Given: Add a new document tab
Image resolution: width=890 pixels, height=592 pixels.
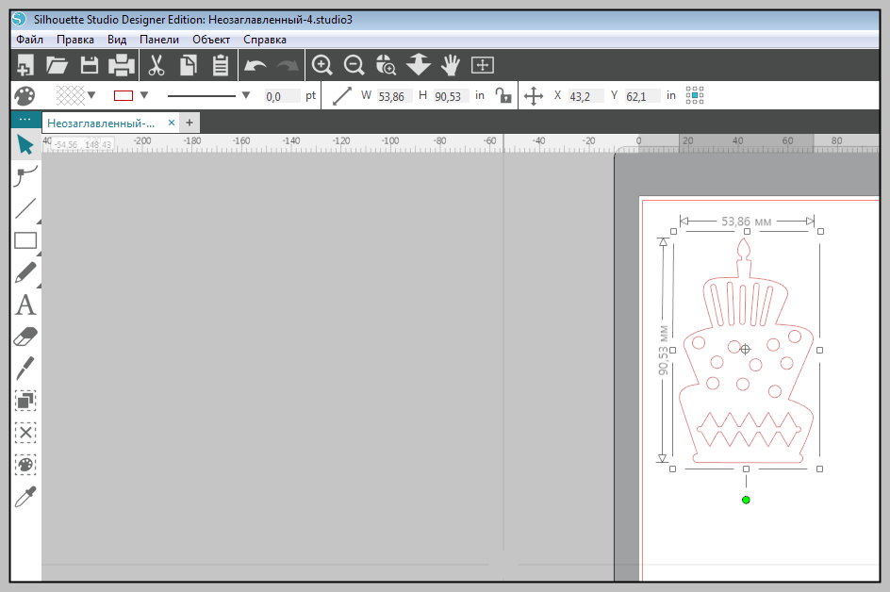Looking at the screenshot, I should (190, 123).
